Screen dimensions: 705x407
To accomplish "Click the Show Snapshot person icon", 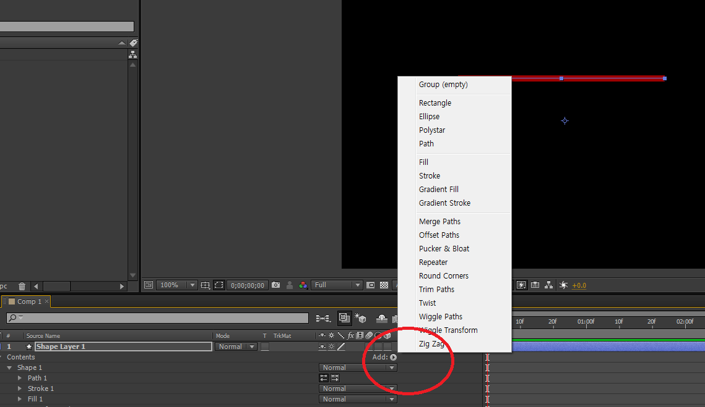I will click(x=290, y=285).
